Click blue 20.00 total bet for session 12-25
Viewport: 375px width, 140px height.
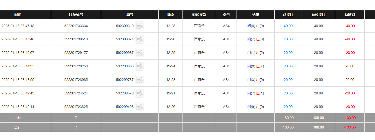[x=288, y=53]
